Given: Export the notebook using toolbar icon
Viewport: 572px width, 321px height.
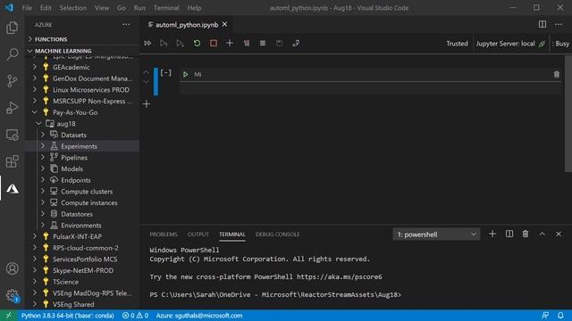Looking at the screenshot, I should (296, 44).
